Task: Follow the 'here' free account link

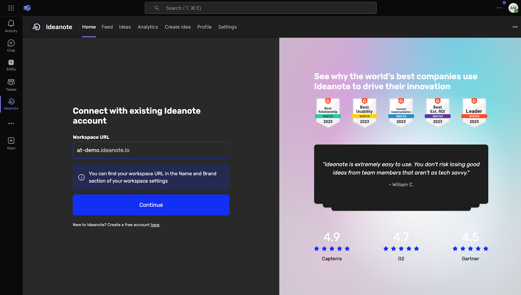Action: (155, 225)
